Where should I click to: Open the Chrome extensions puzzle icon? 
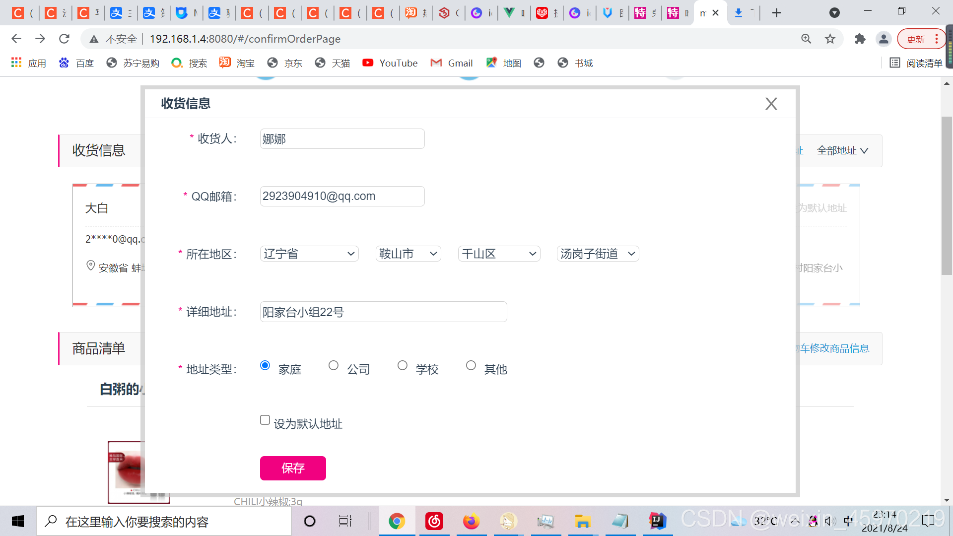860,39
